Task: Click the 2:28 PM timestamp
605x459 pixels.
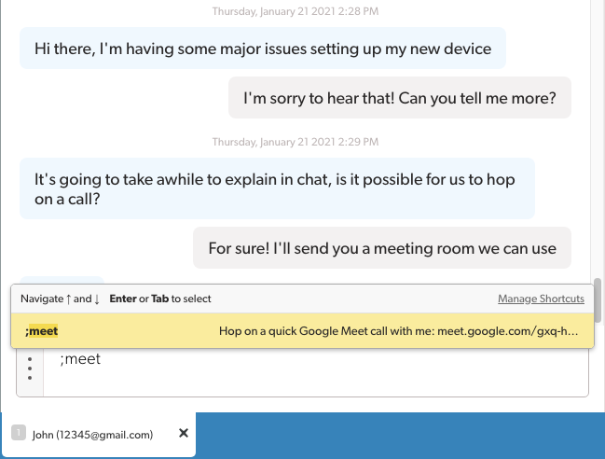Action: tap(296, 12)
